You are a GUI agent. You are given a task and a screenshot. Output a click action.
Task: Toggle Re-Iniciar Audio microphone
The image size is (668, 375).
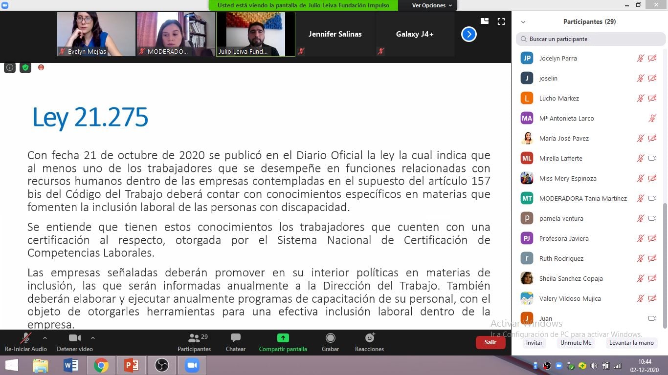[25, 338]
